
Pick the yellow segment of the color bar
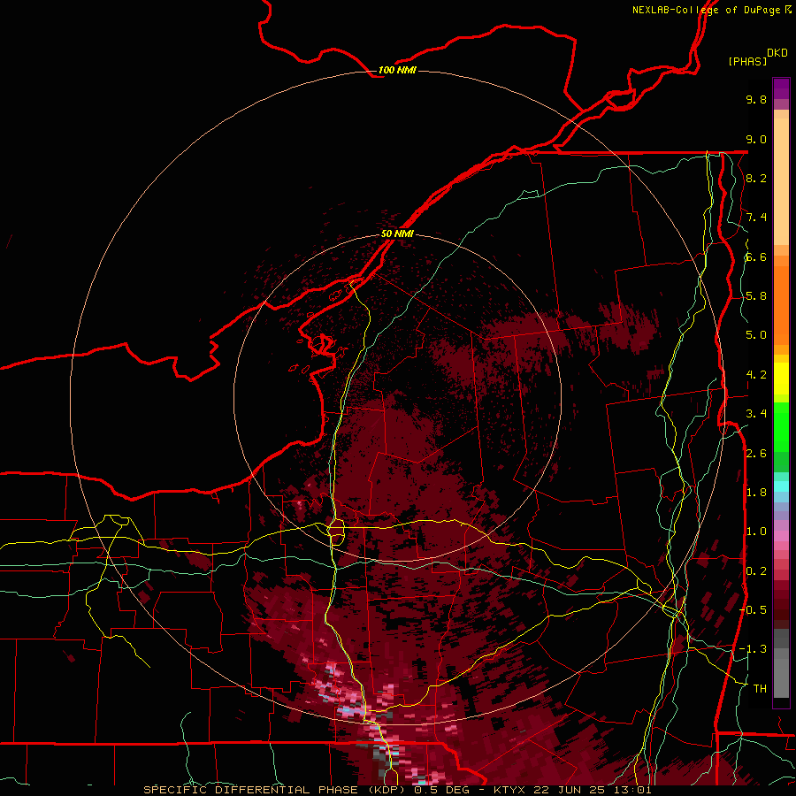point(781,379)
